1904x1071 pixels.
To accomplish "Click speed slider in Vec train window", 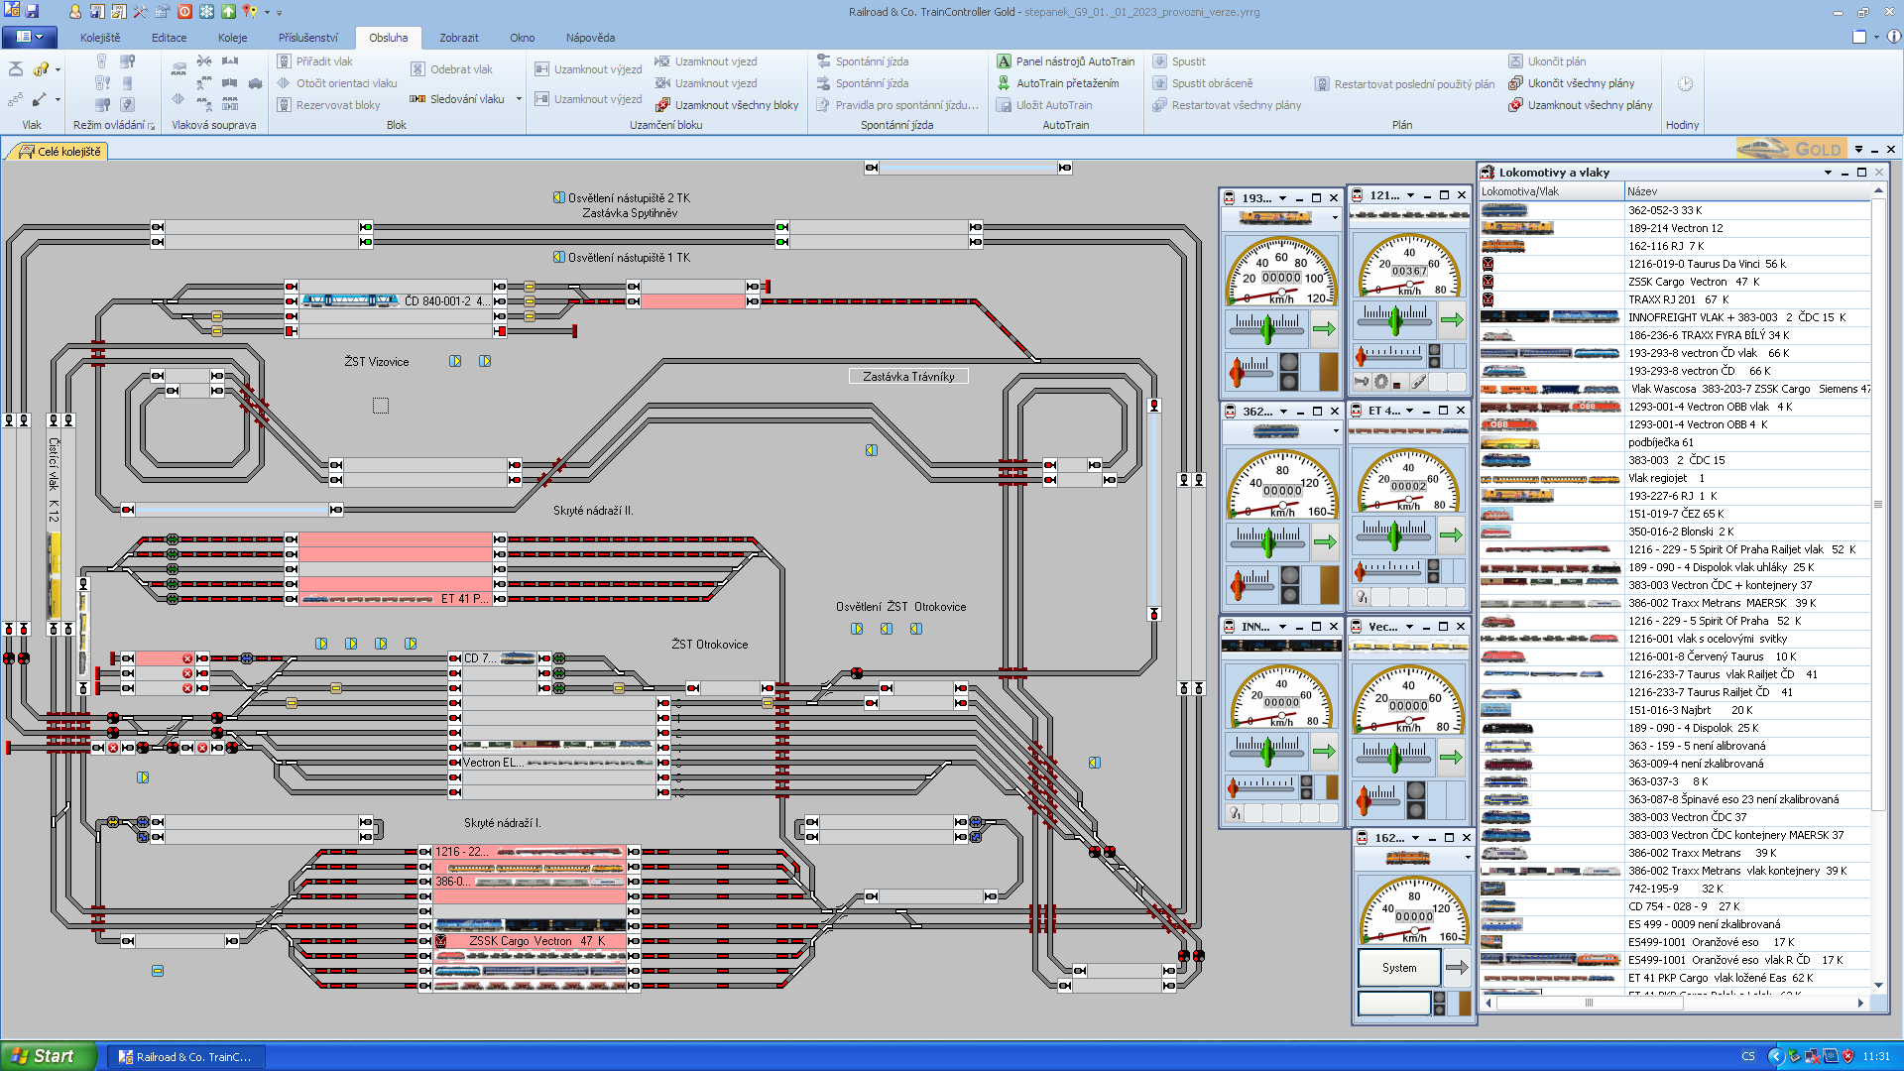I will tap(1394, 756).
